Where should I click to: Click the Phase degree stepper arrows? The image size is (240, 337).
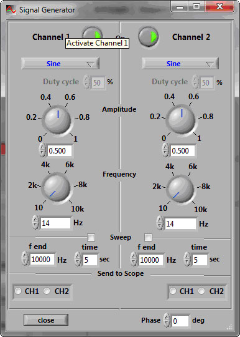167,320
